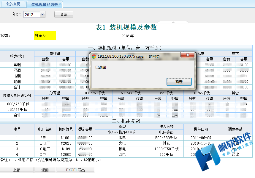Click the 表1 装机规模及参数 title

click(x=126, y=27)
